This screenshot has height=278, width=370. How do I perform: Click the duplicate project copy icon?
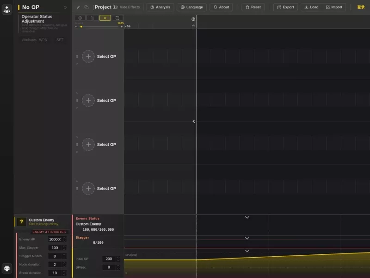click(86, 7)
